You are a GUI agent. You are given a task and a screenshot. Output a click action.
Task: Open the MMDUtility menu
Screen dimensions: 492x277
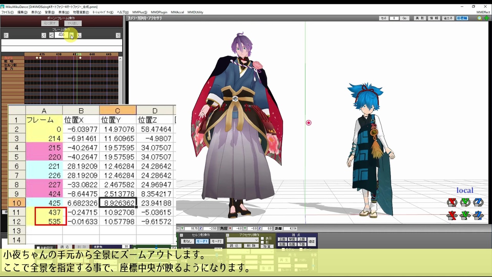195,12
